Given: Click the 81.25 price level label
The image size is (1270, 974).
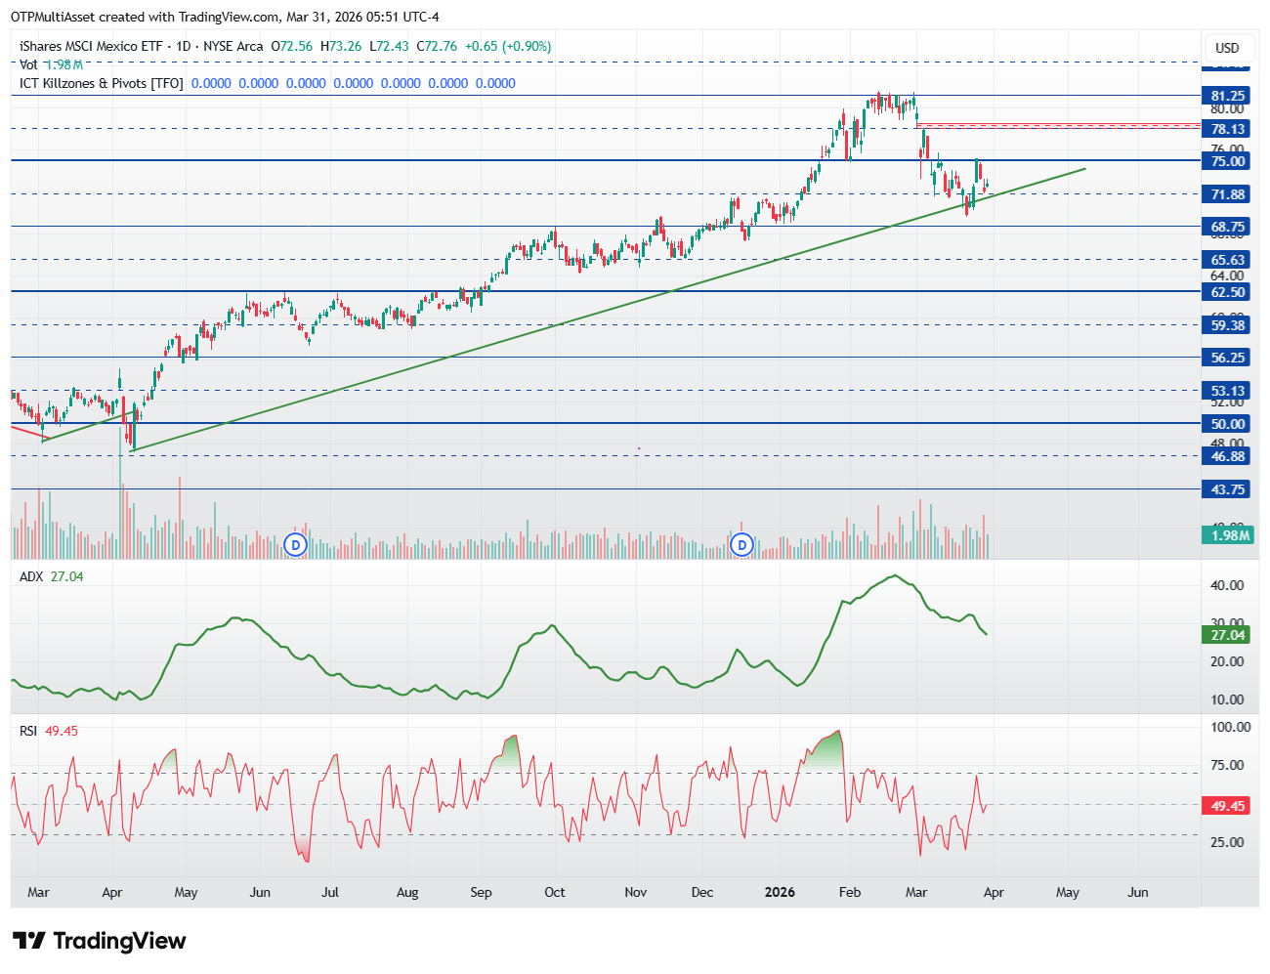Looking at the screenshot, I should pos(1227,96).
